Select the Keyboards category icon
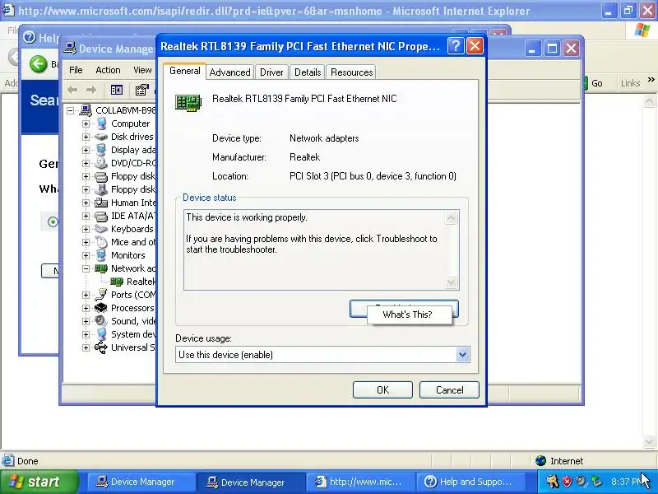The width and height of the screenshot is (658, 494). point(101,229)
